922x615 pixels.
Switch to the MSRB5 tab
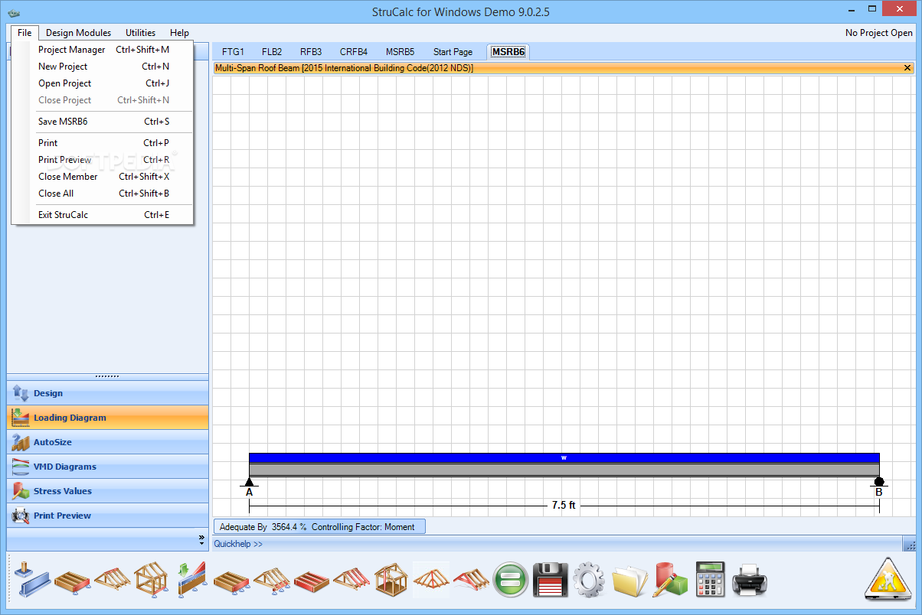point(400,52)
